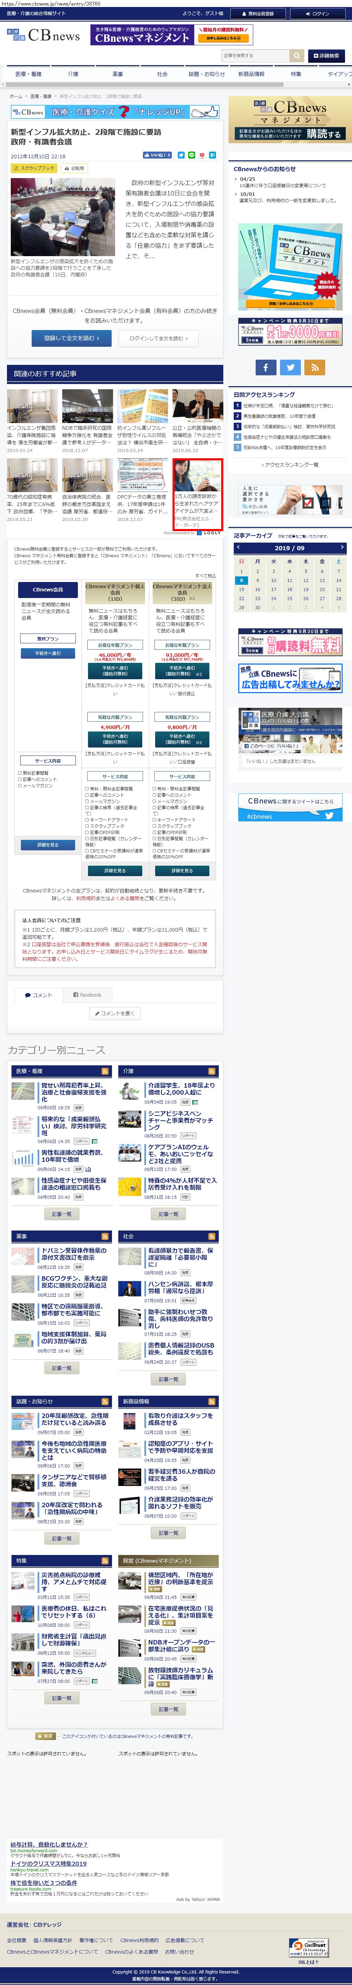Go to next month in archive calendar
Image resolution: width=352 pixels, height=1985 pixels.
coord(341,547)
